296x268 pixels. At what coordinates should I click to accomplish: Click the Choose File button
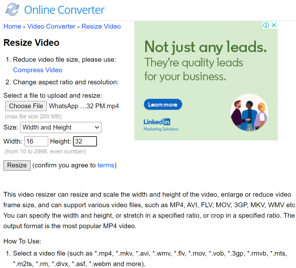coord(26,106)
